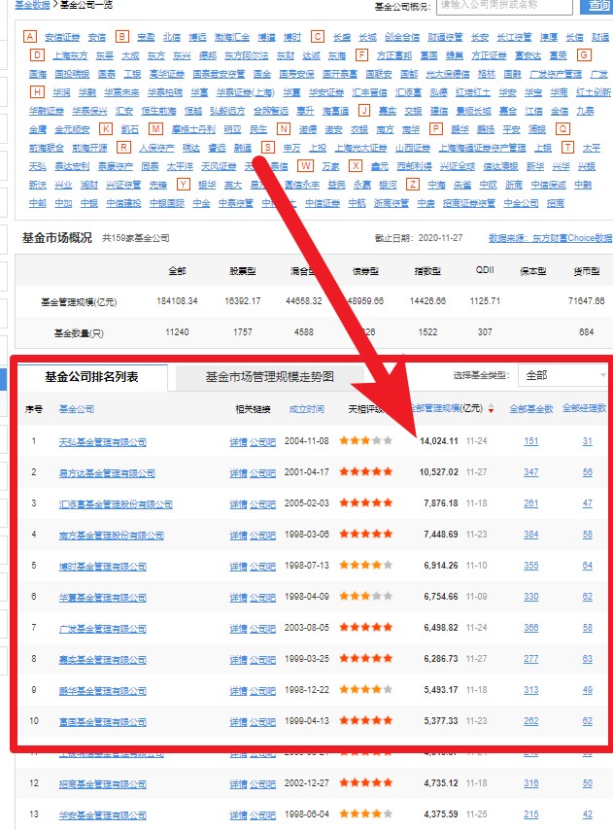Open fund count 330 in row 6
This screenshot has height=830, width=613.
coord(531,597)
